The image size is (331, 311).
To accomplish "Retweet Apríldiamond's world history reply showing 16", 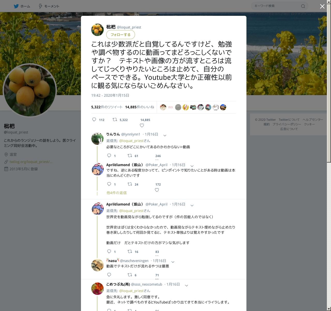I will coord(130,252).
